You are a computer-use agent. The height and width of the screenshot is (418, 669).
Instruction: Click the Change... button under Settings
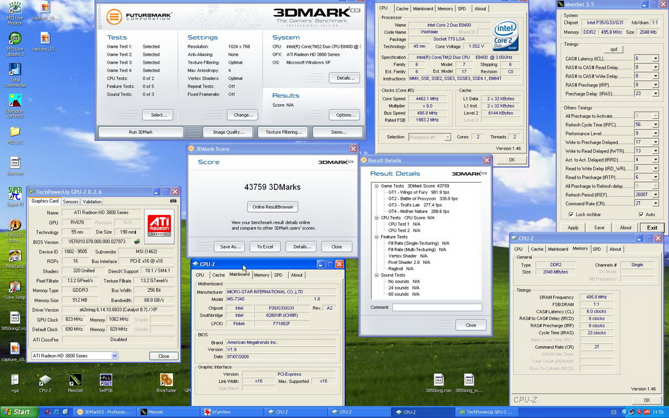pyautogui.click(x=243, y=115)
